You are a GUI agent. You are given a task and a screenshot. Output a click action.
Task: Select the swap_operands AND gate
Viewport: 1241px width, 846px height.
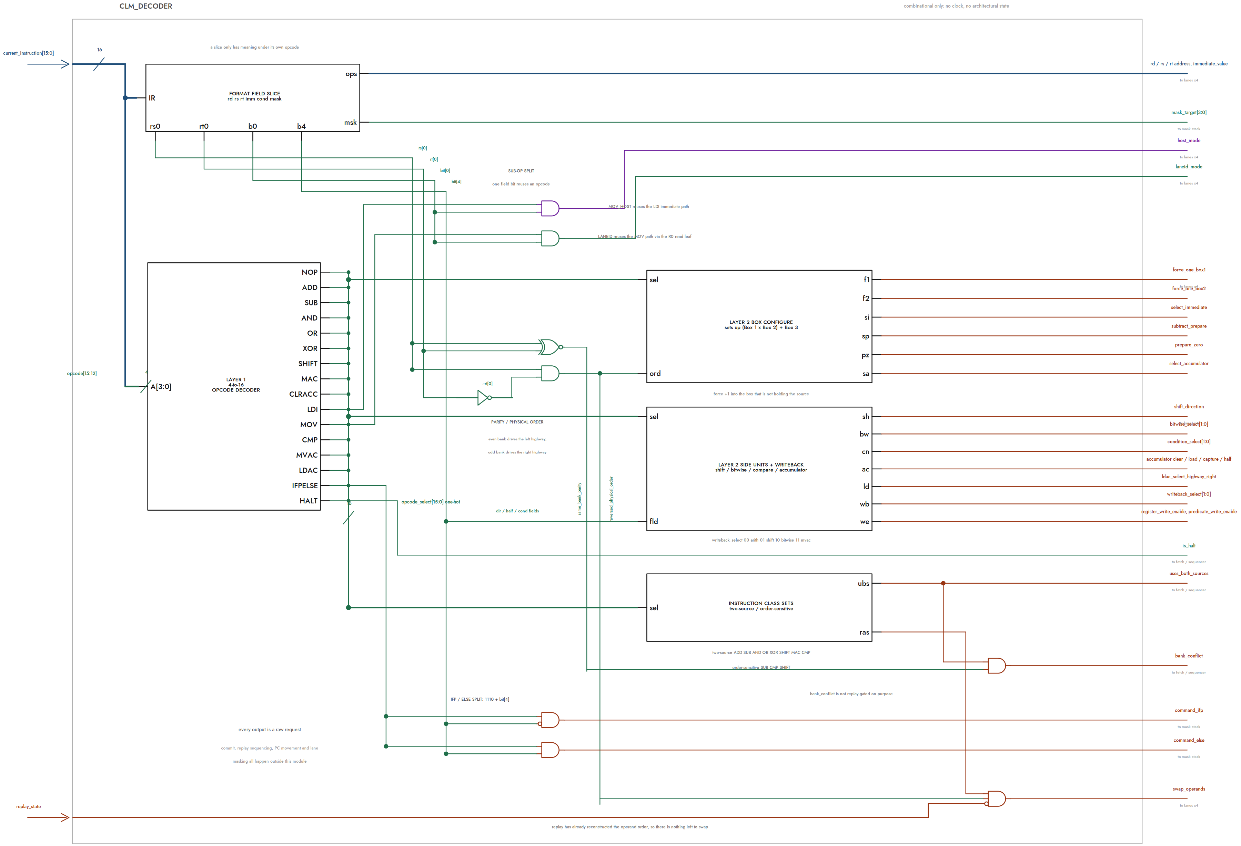coord(995,798)
